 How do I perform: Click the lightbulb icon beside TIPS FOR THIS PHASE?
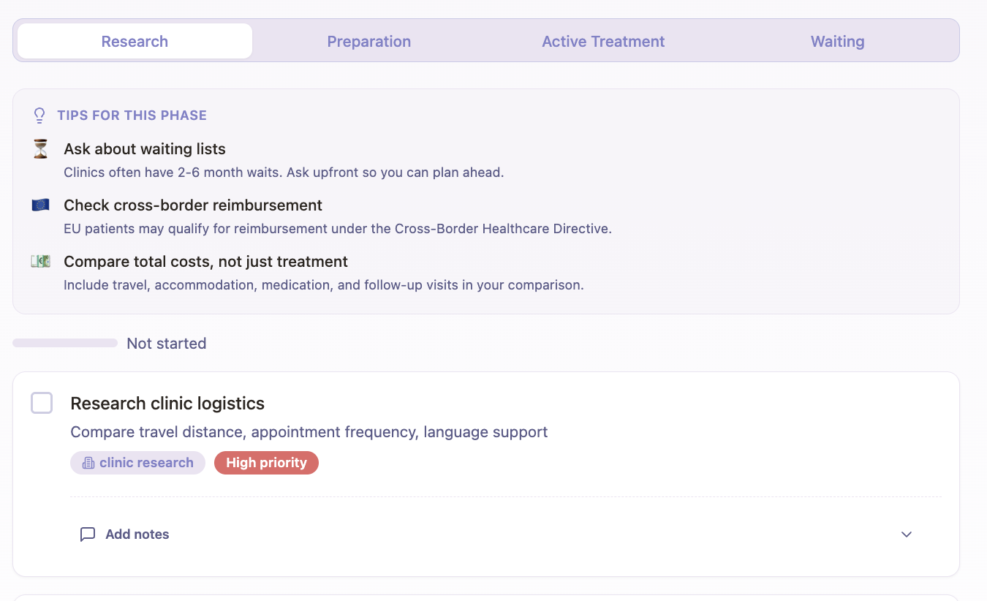click(x=39, y=115)
